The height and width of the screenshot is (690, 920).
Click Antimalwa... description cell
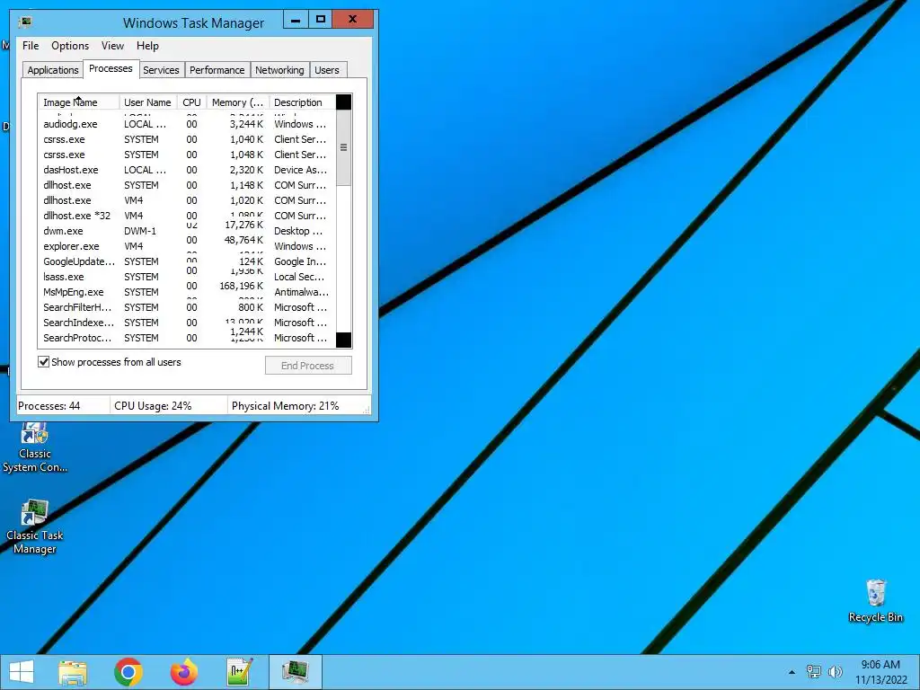tap(302, 292)
